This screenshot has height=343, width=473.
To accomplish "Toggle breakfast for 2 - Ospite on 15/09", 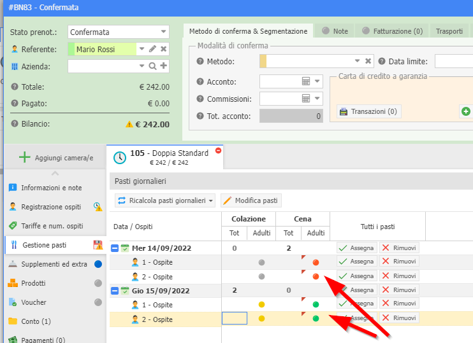I will pos(261,318).
